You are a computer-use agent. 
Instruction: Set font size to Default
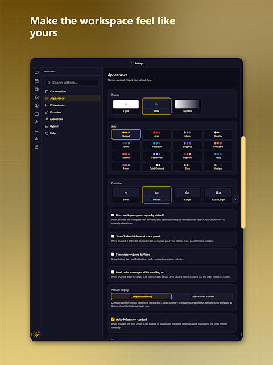[x=156, y=195]
